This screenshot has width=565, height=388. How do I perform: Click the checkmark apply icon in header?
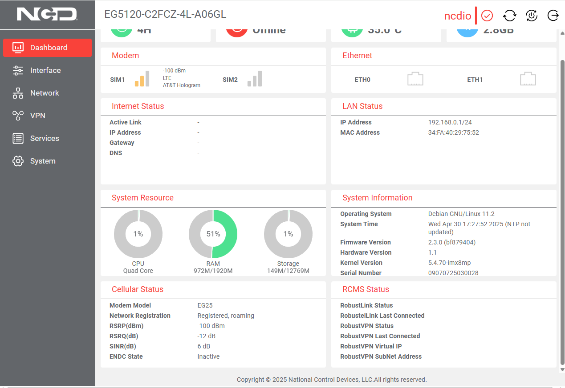(487, 16)
